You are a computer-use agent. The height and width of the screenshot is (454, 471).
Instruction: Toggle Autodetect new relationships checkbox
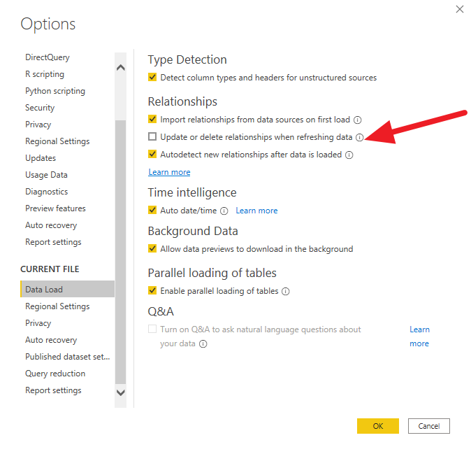tap(152, 154)
